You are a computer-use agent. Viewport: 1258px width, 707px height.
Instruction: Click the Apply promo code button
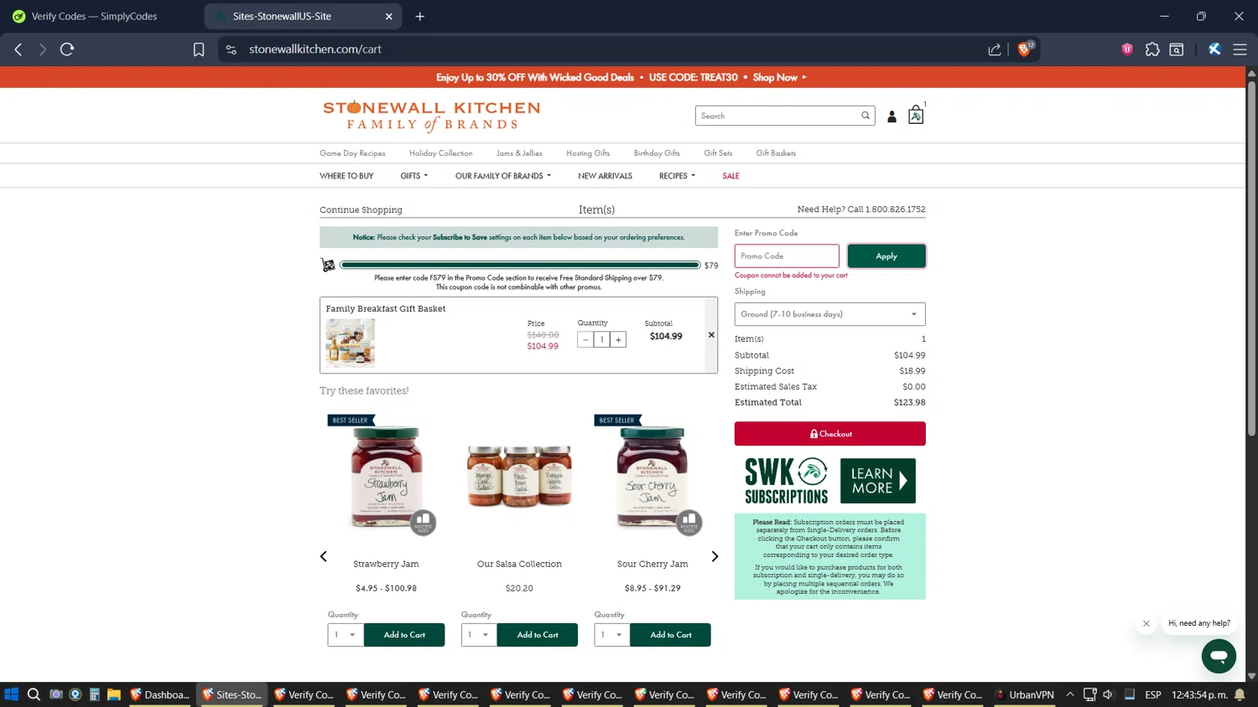coord(886,256)
